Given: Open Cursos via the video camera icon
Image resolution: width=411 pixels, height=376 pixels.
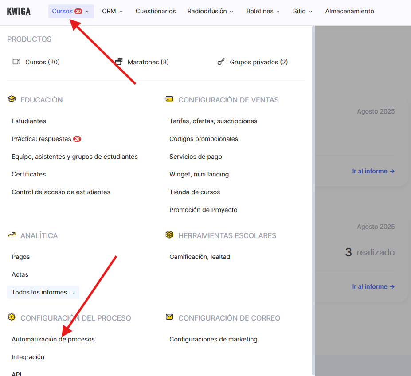Looking at the screenshot, I should coord(16,62).
